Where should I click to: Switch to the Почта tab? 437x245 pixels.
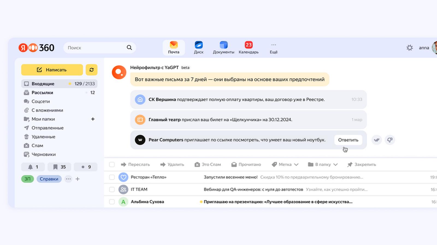tap(174, 48)
